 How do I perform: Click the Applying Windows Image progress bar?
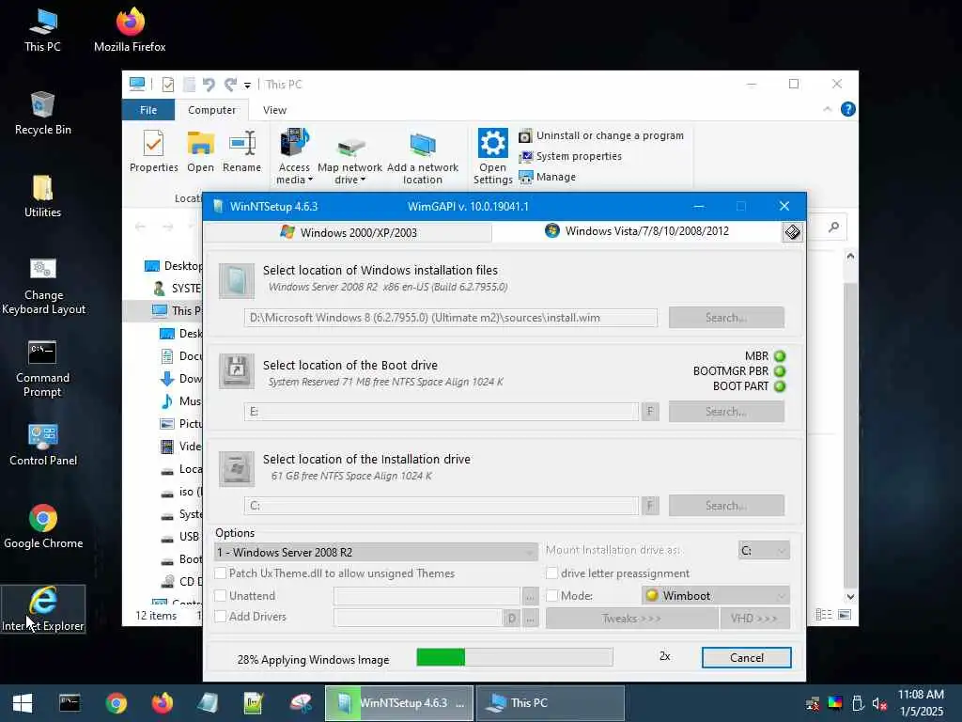click(514, 657)
